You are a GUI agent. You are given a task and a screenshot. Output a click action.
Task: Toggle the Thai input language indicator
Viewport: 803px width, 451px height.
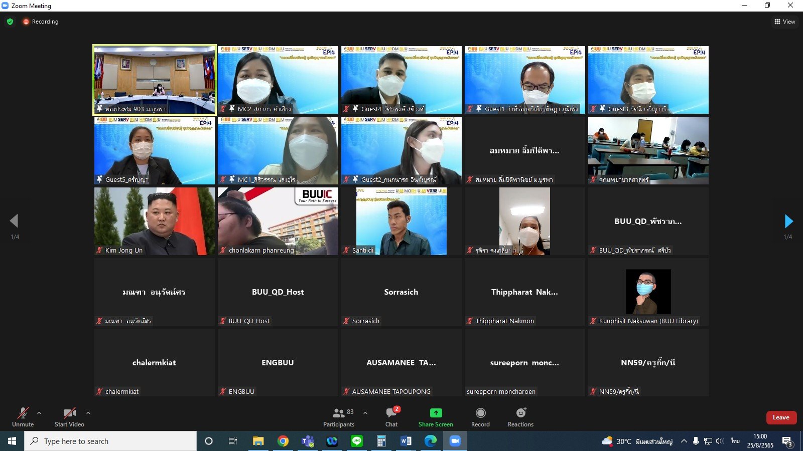pos(735,441)
